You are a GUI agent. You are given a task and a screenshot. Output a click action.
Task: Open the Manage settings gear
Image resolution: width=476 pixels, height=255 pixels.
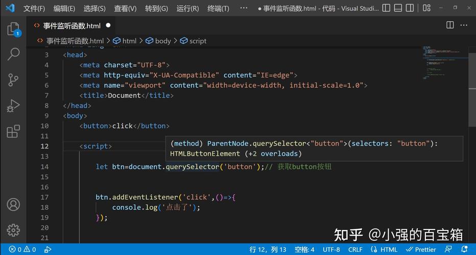(x=13, y=230)
